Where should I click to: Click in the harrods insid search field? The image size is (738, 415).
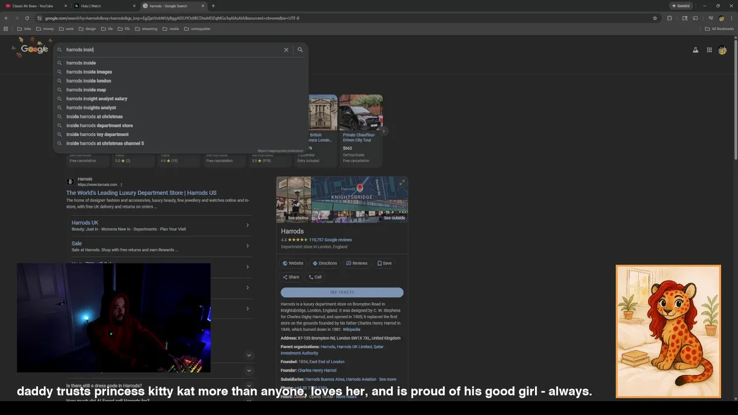173,50
